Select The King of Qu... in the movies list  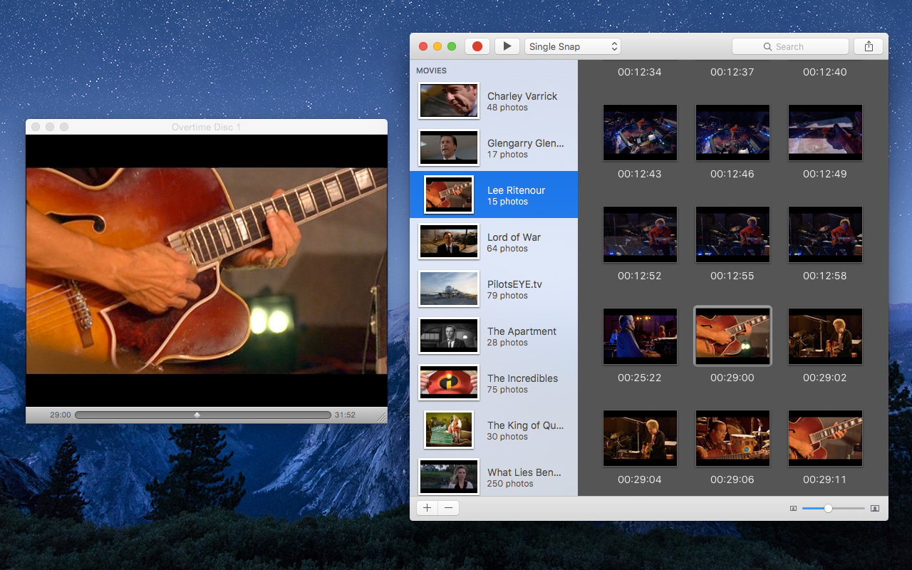click(x=494, y=430)
